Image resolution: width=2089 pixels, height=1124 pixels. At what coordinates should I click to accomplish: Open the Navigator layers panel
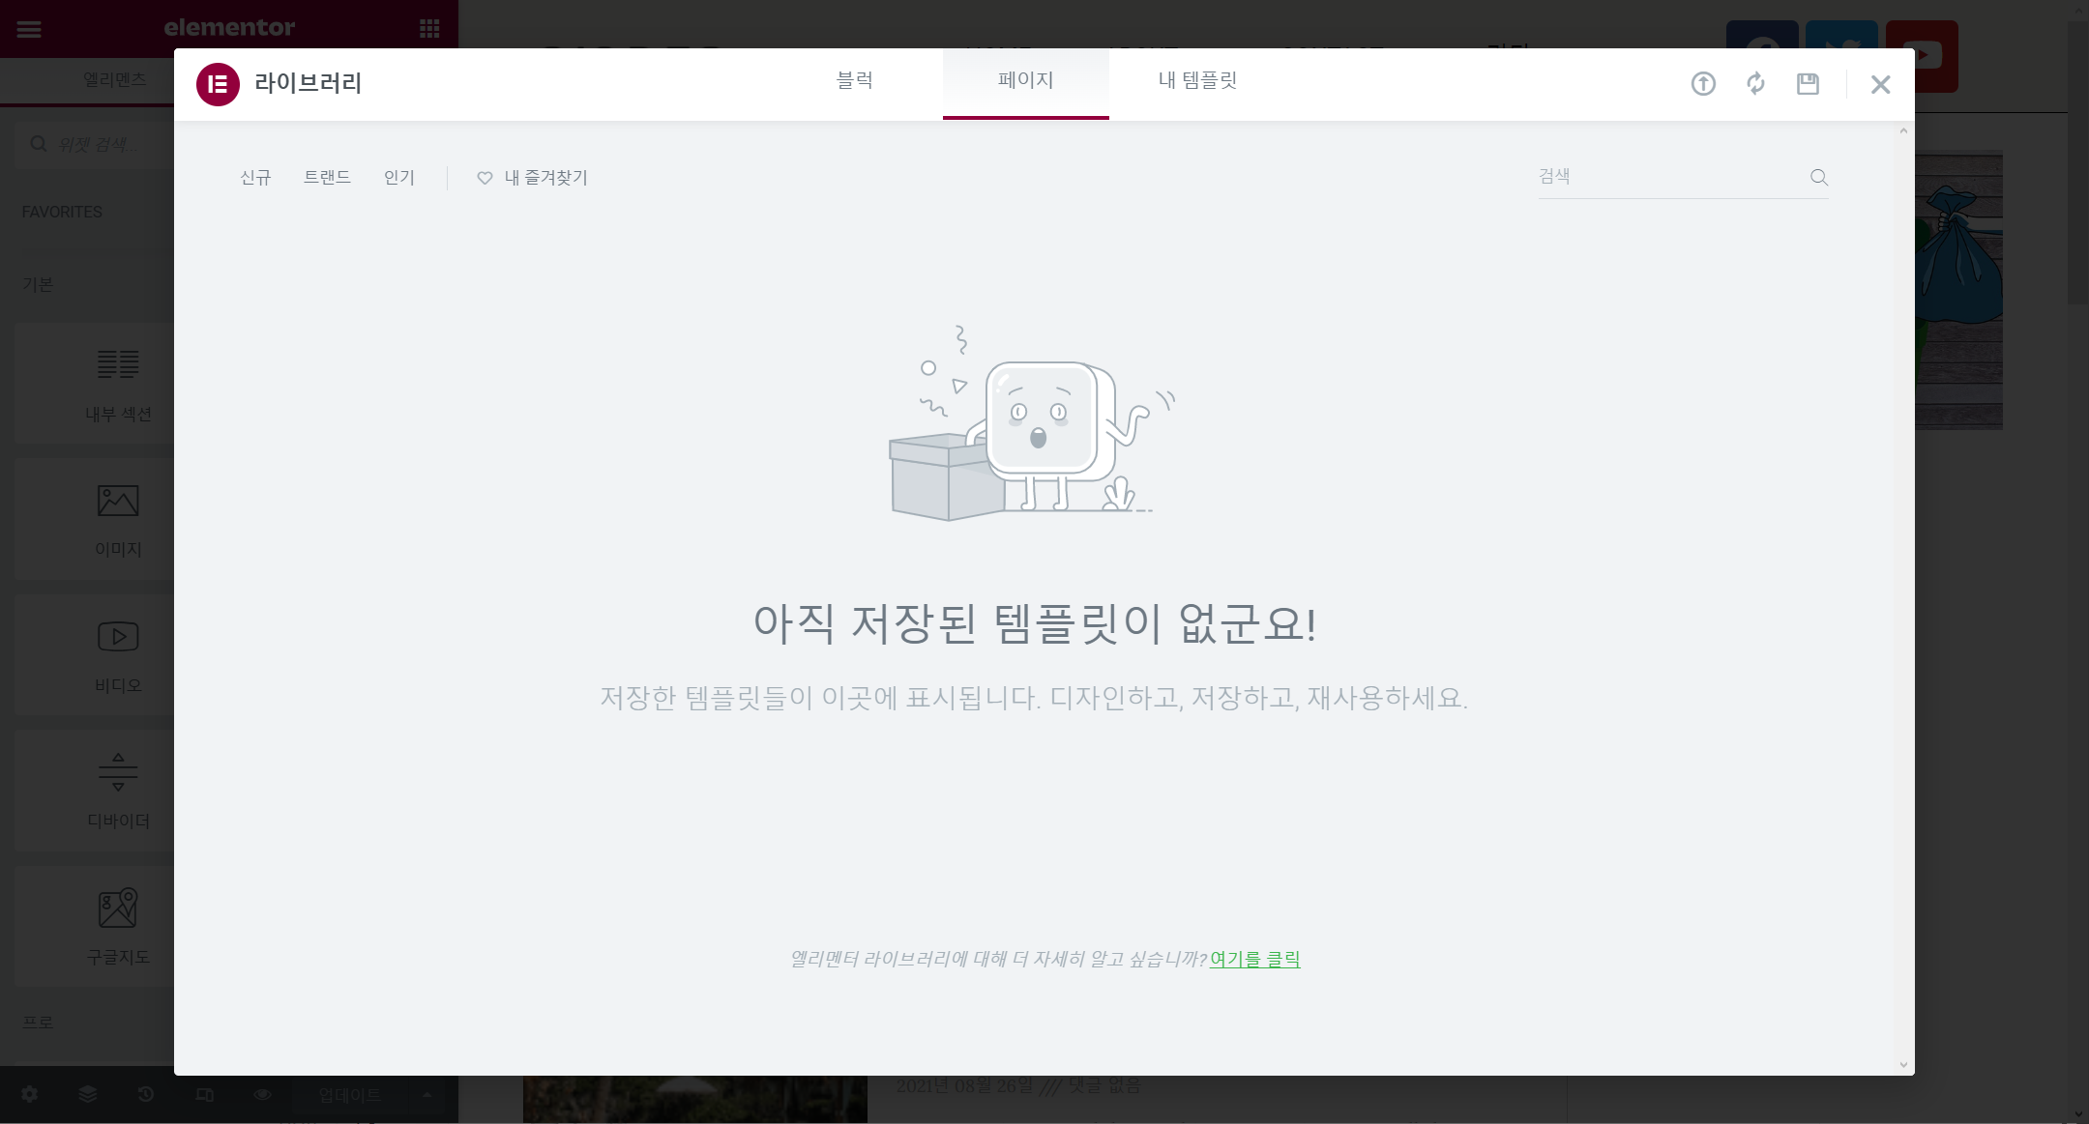pyautogui.click(x=87, y=1094)
